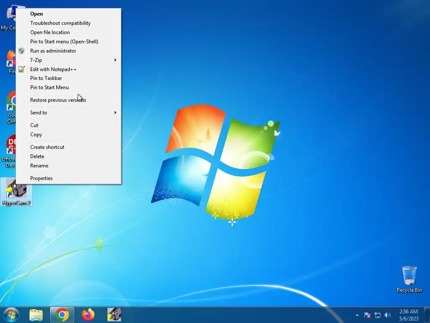430x323 pixels.
Task: Show hidden tray icons arrow
Action: pyautogui.click(x=357, y=315)
